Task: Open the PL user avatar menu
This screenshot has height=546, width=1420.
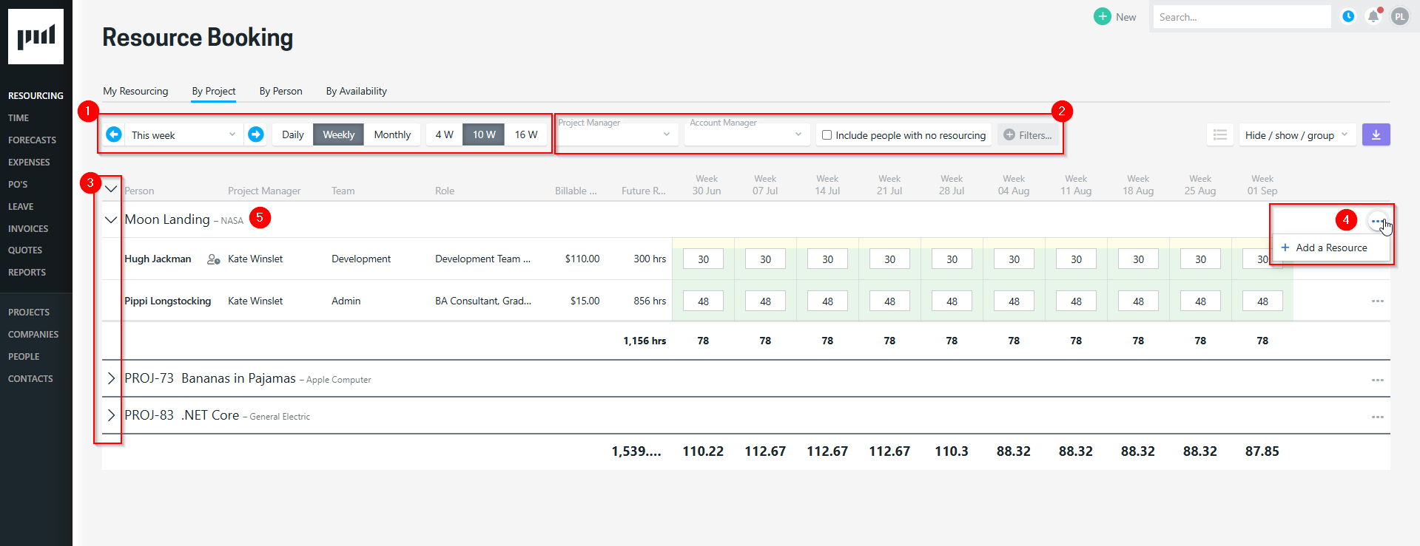Action: click(x=1399, y=16)
